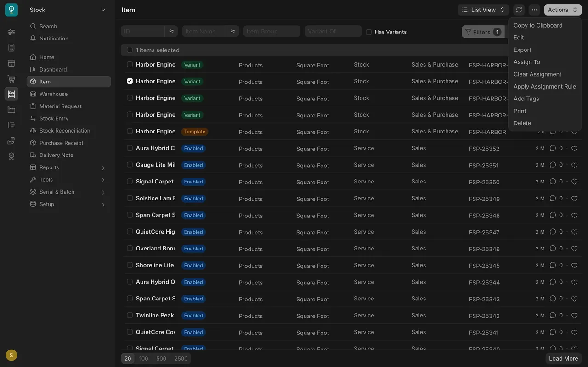
Task: Open Search in the sidebar
Action: pyautogui.click(x=69, y=26)
